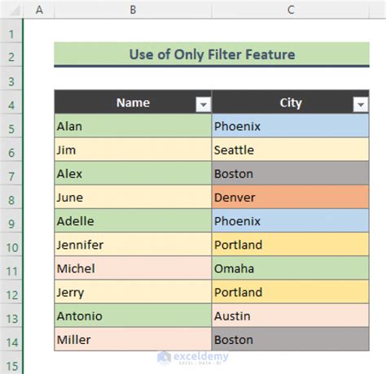This screenshot has height=374, width=386.
Task: Select the Boston cell in Alex's row
Action: [291, 173]
